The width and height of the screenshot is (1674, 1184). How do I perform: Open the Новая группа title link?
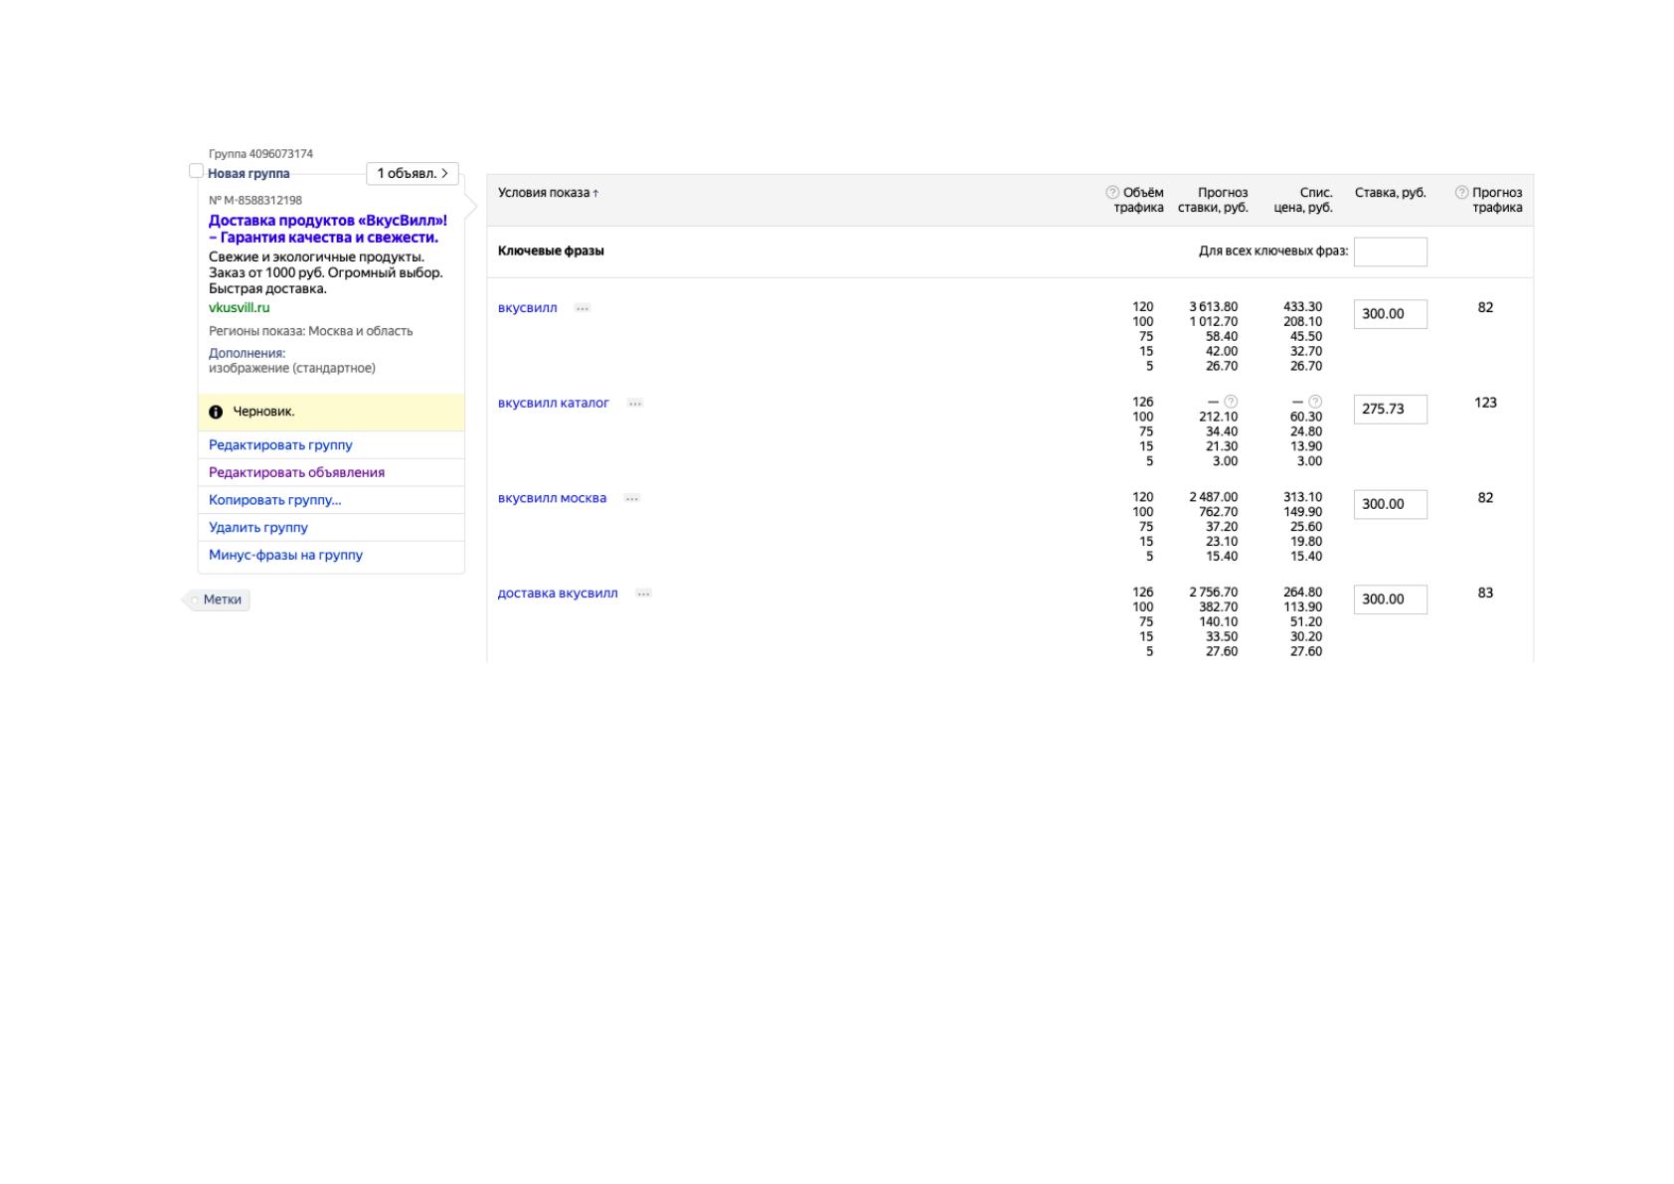[x=249, y=174]
